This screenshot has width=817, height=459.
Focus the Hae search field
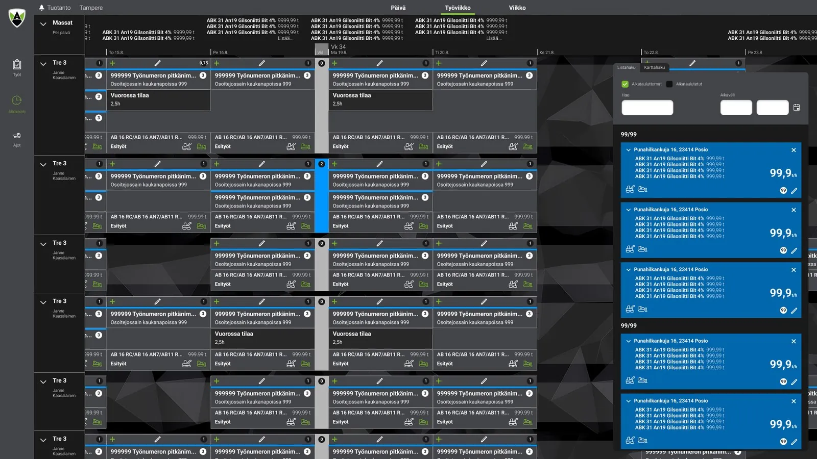647,108
